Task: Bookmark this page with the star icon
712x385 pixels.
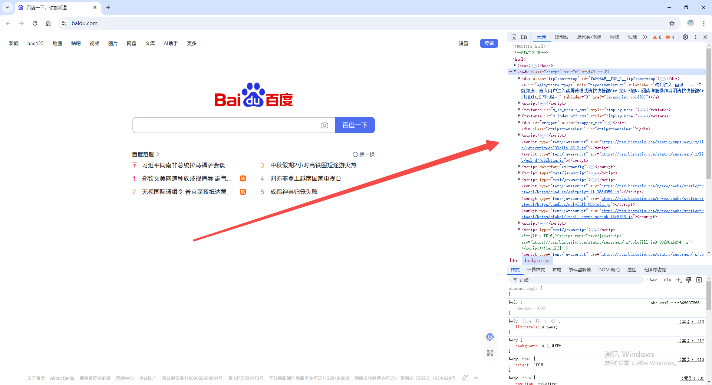Action: (x=672, y=23)
